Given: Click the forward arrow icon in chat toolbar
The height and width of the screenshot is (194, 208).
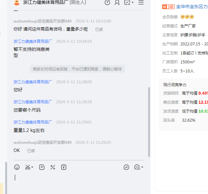Looking at the screenshot, I should (x=126, y=167).
